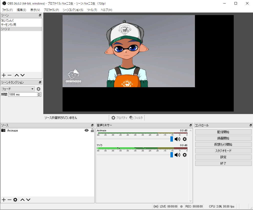Open Animaze audio settings gear
Viewport: 253px width, 210px height.
pyautogui.click(x=185, y=139)
